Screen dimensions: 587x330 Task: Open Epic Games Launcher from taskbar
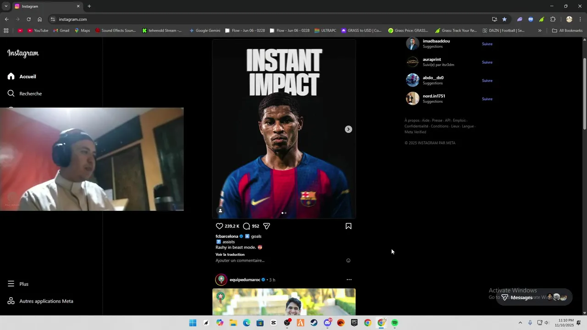[x=354, y=323]
